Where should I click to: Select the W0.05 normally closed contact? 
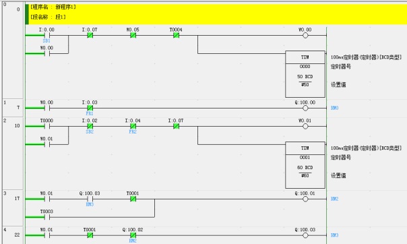click(x=133, y=35)
